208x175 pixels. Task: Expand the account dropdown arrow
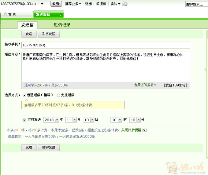point(42,4)
